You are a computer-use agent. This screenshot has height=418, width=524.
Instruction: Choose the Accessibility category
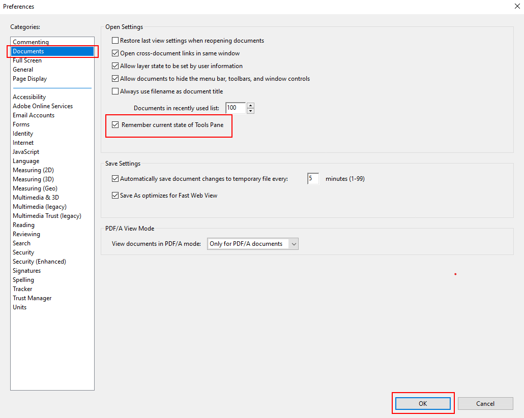click(x=30, y=97)
